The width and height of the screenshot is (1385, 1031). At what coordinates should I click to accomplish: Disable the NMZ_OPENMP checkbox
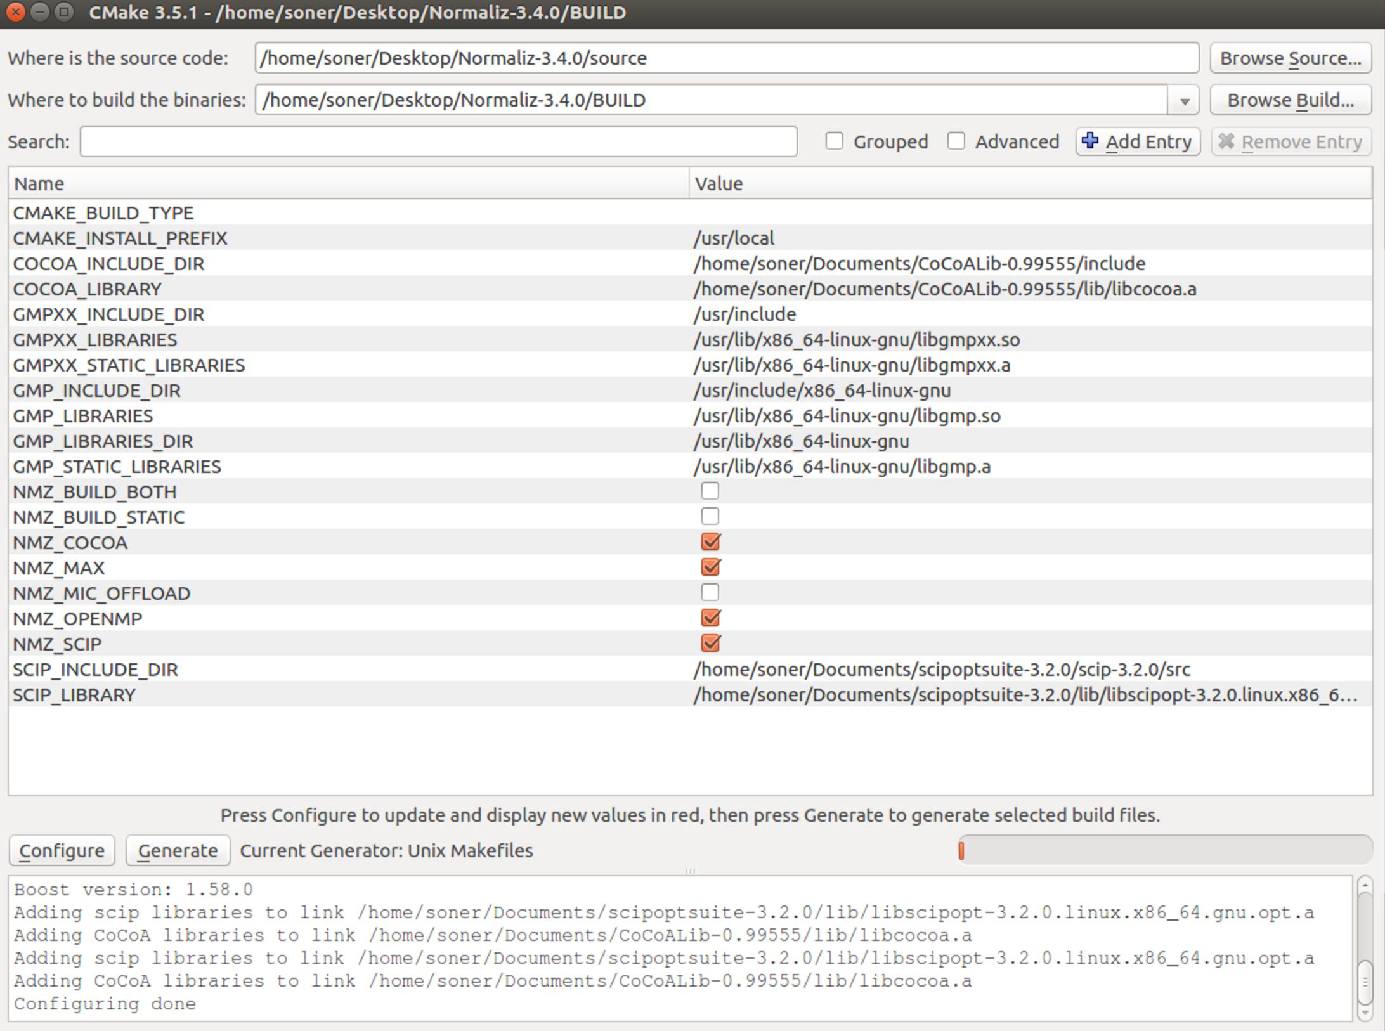coord(710,618)
